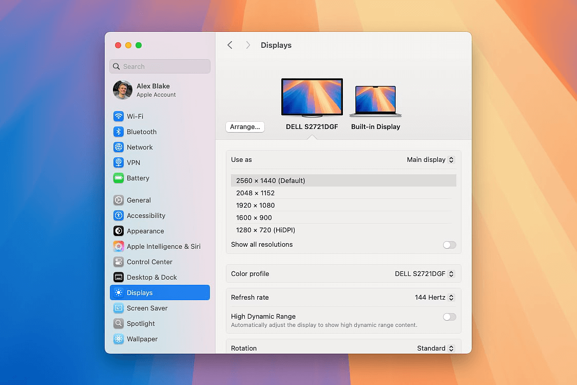Open Accessibility settings pane
The width and height of the screenshot is (577, 385).
pos(160,215)
